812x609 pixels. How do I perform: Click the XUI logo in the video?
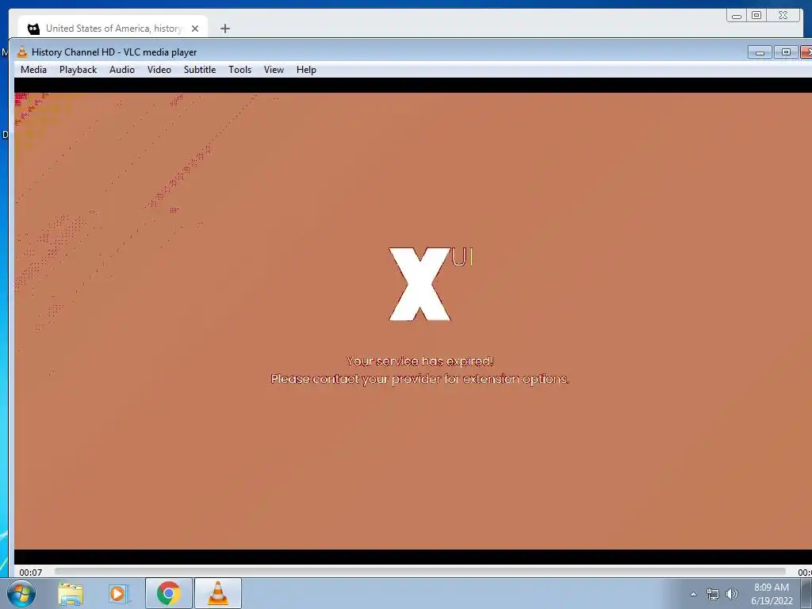[431, 284]
